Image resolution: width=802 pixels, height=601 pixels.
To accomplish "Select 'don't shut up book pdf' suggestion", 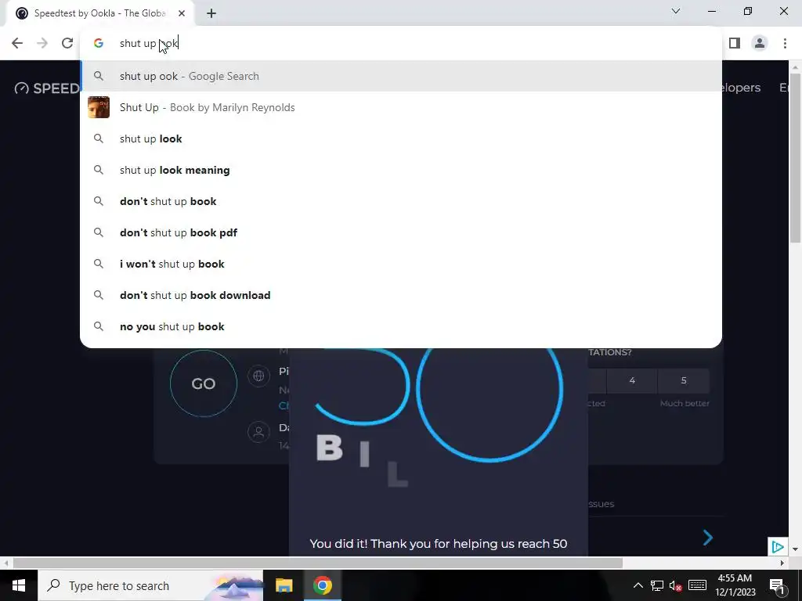I will coord(401,232).
